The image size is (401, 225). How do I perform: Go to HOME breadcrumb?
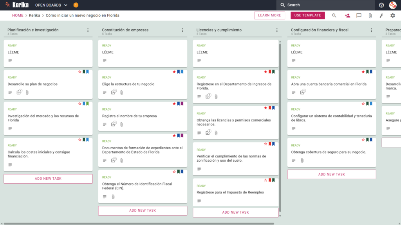coord(18,15)
